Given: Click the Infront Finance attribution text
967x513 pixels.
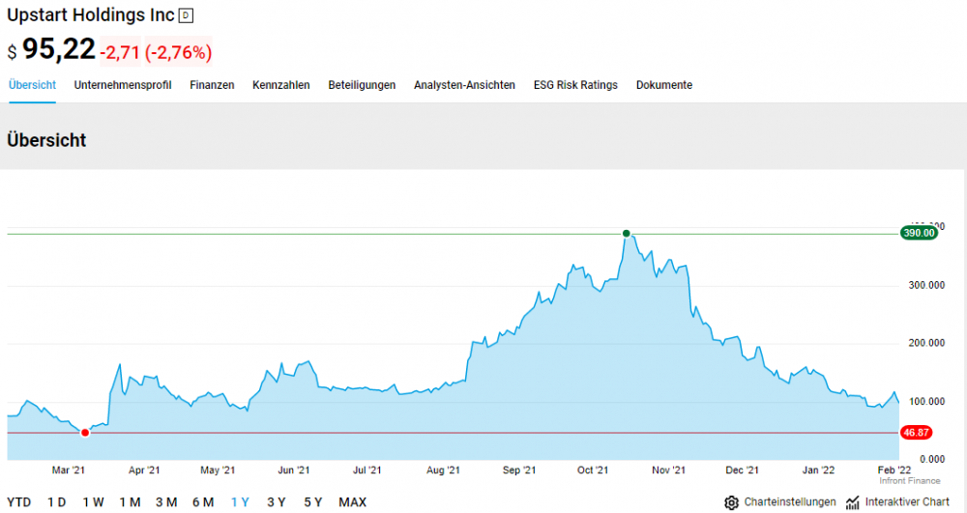Looking at the screenshot, I should (910, 481).
